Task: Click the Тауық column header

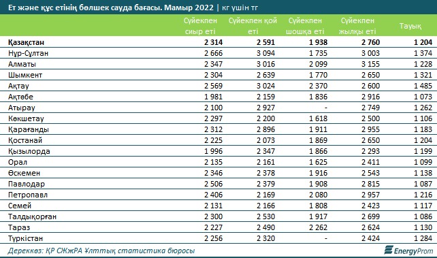Action: click(410, 26)
